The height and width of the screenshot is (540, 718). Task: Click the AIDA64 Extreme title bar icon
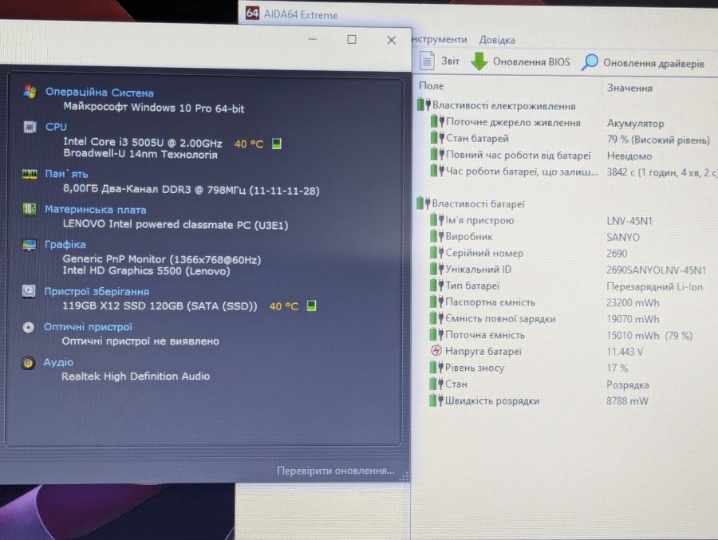(252, 13)
